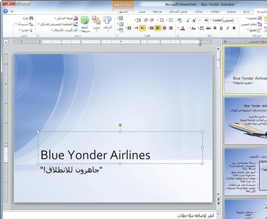Select the Blue Yonder Airlines title slide thumbnail
Screen dimensions: 267x219
coord(246,70)
